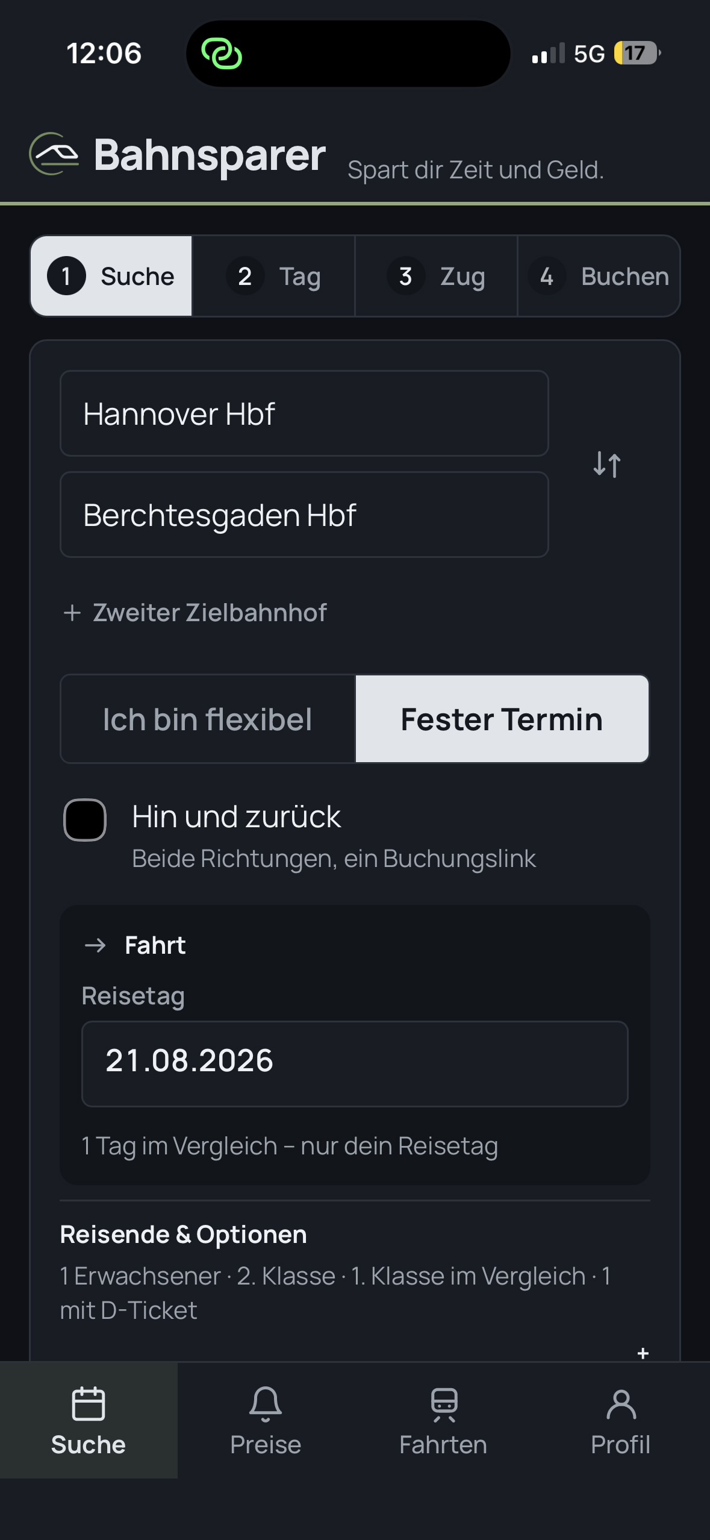Image resolution: width=710 pixels, height=1540 pixels.
Task: Expand the Reisende & Optionen section header
Action: tap(183, 1234)
